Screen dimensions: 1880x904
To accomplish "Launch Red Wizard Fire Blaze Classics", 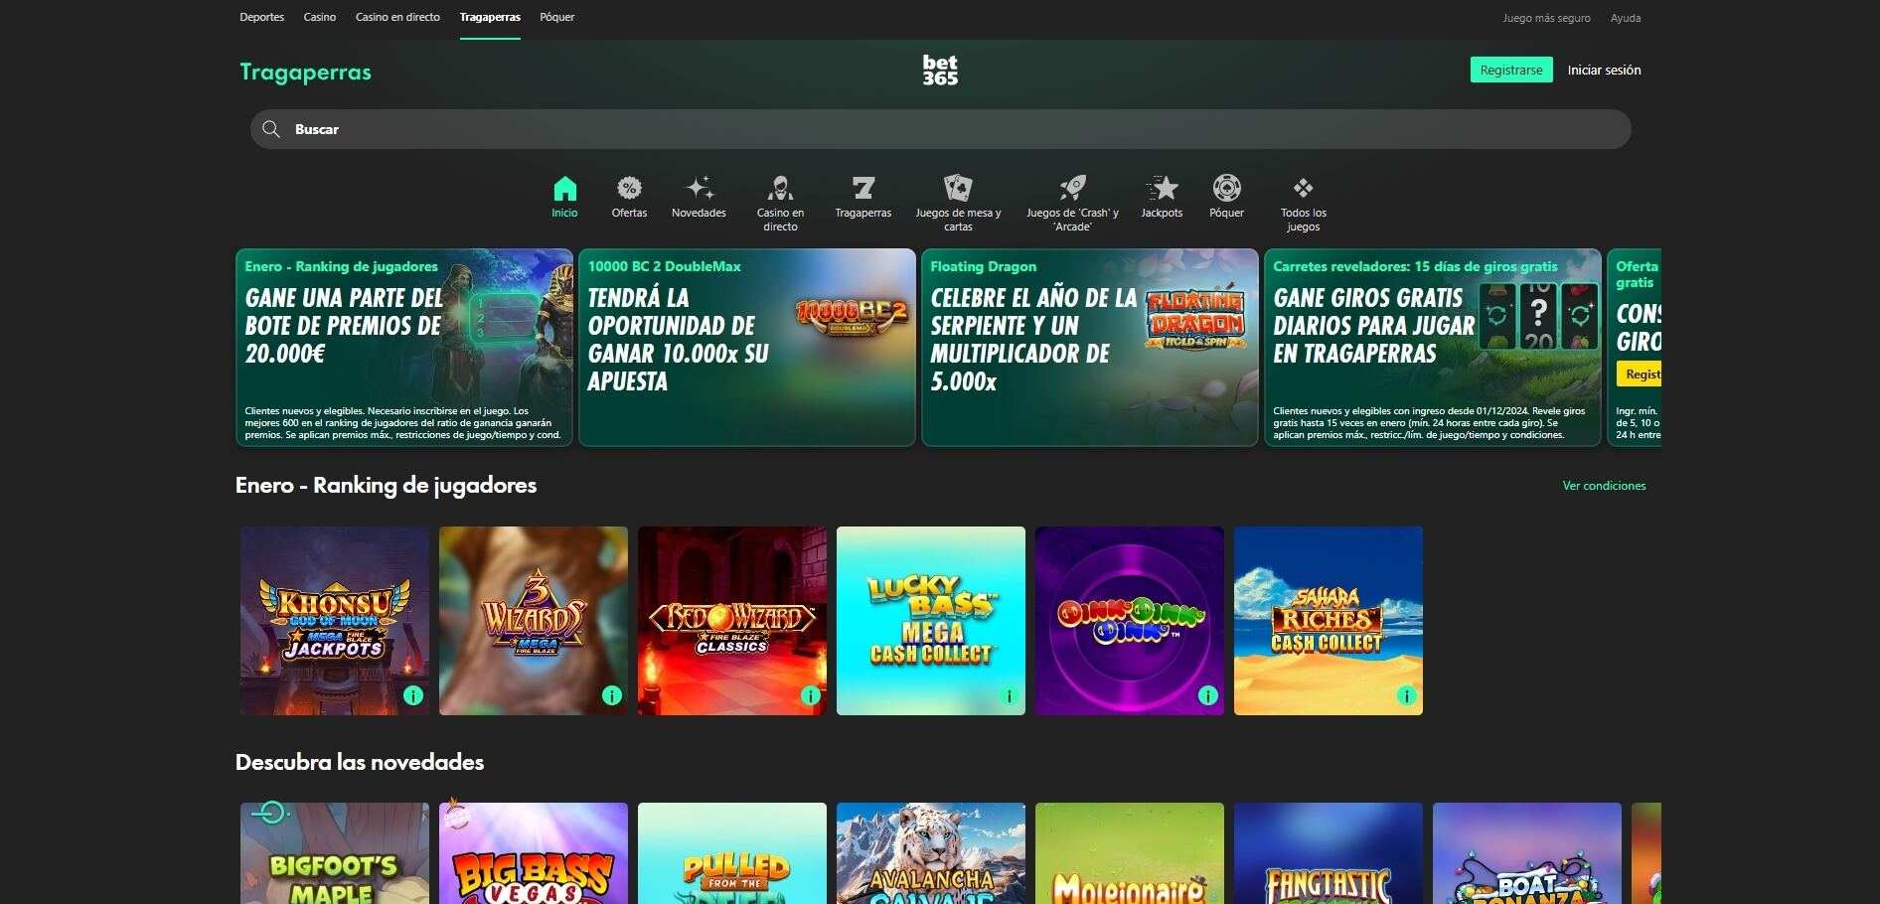I will (x=732, y=621).
